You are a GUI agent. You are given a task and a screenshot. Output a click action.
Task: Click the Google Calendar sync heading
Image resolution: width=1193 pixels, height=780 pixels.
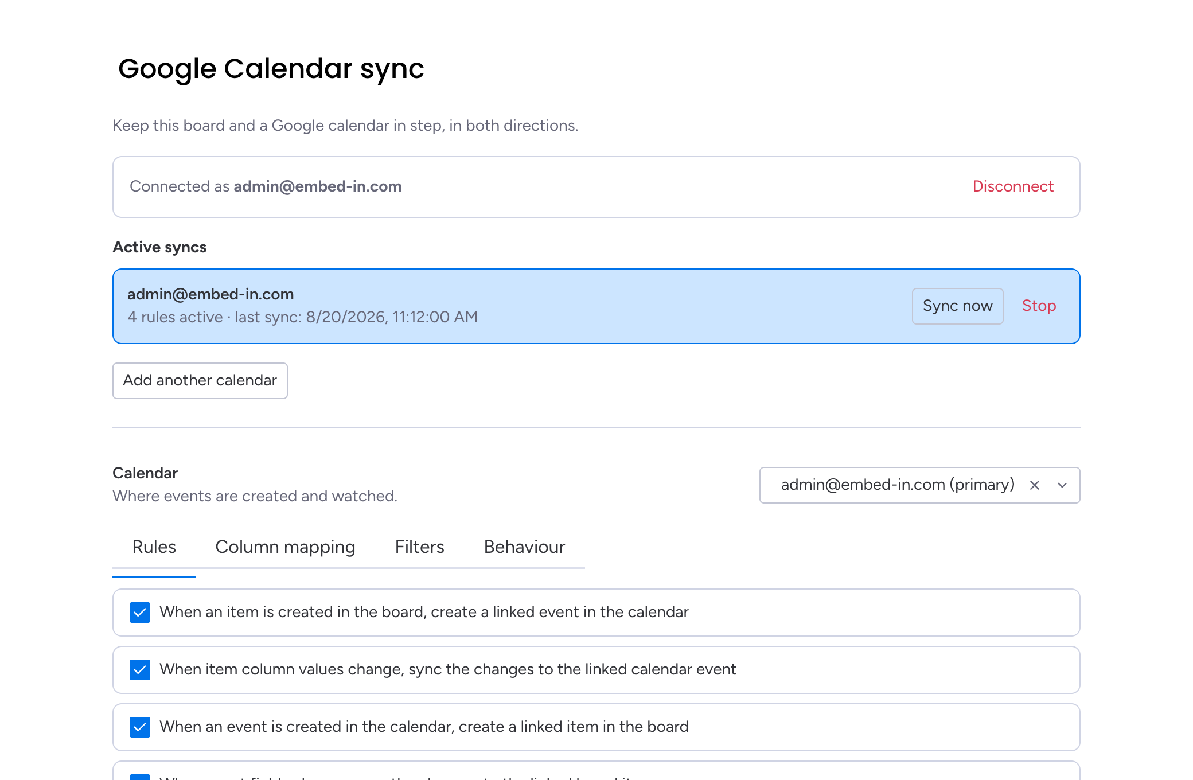pyautogui.click(x=271, y=68)
